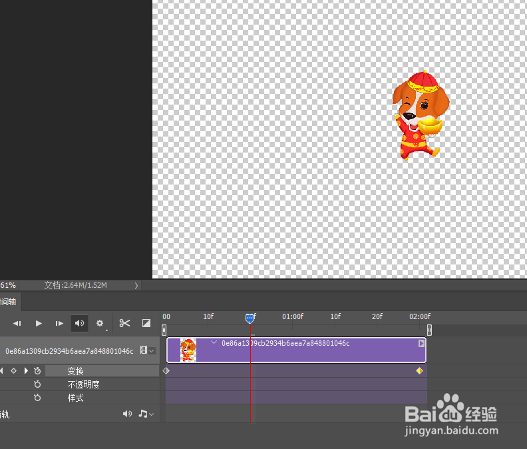Viewport: 527px width, 449px height.
Task: Open the document info arrow in status bar
Action: 136,286
